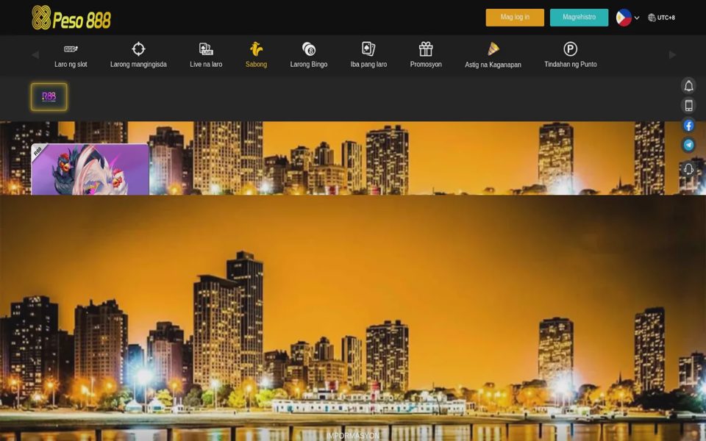This screenshot has width=706, height=441.
Task: Click the Larong mangingisda label
Action: 138,65
